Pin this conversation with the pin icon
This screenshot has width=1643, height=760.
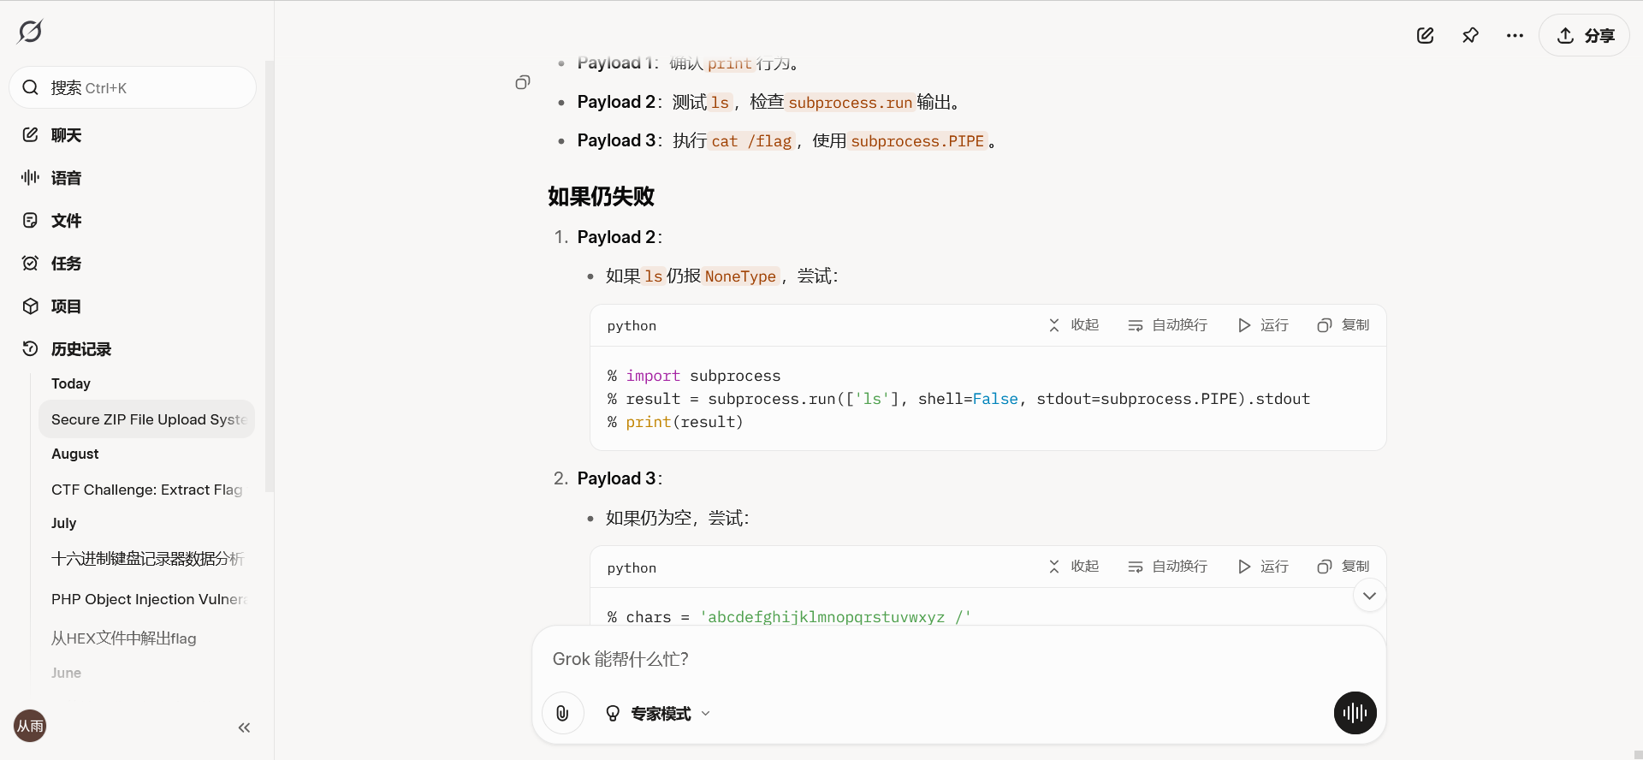(1470, 35)
